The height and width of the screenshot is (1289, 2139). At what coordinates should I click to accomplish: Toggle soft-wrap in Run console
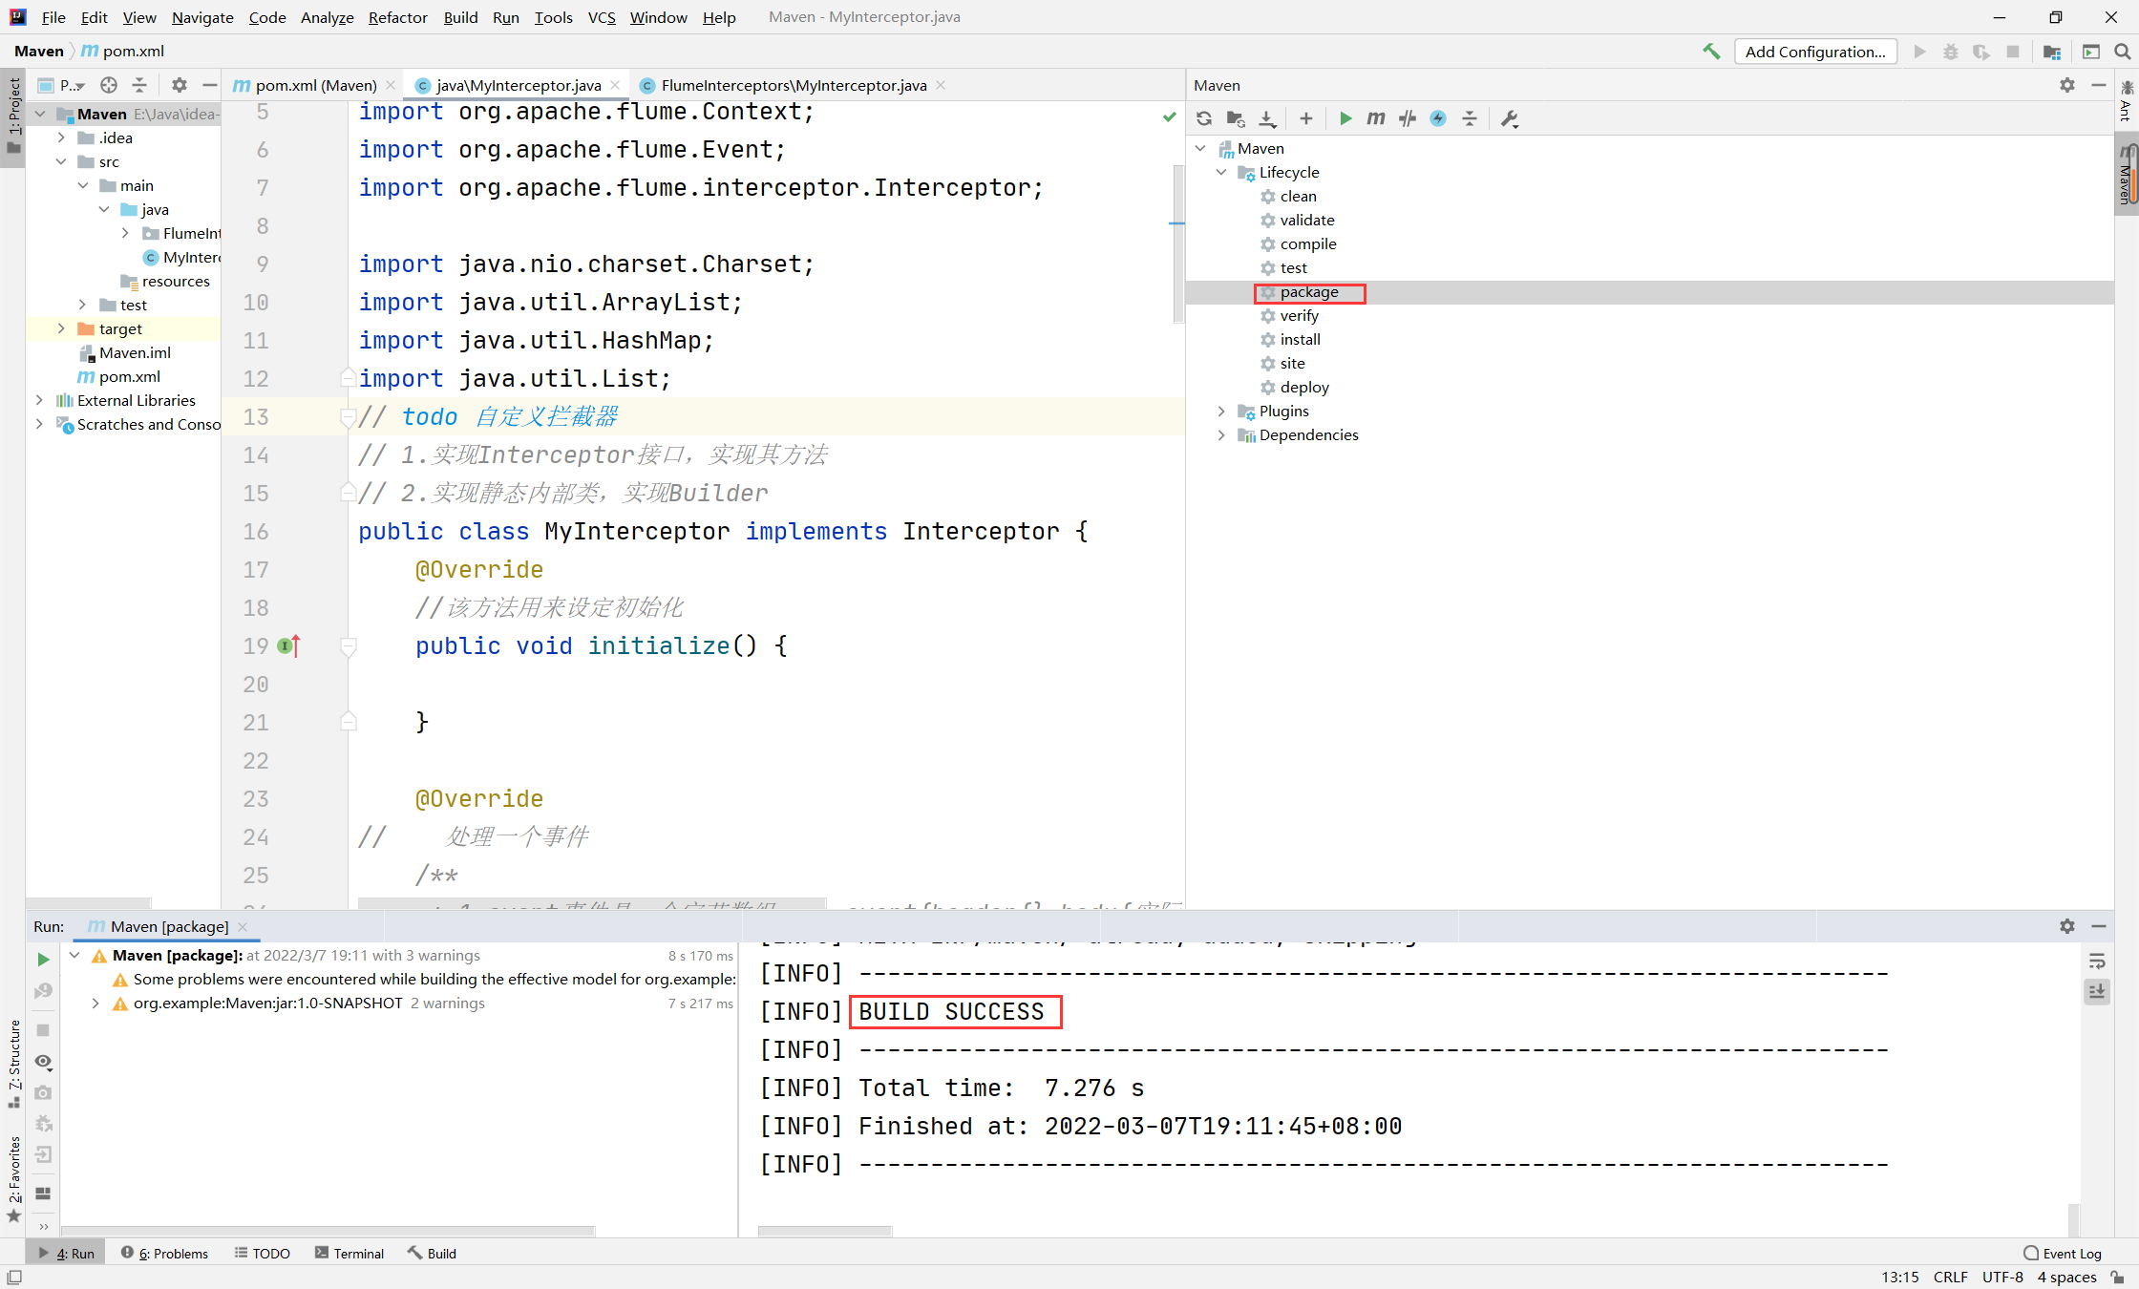tap(2097, 961)
